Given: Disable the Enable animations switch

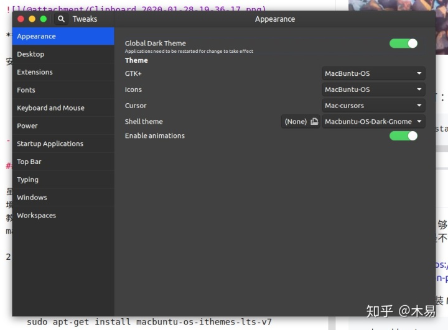Looking at the screenshot, I should pyautogui.click(x=403, y=136).
